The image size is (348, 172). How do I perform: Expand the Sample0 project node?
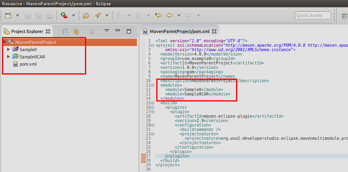tap(9, 49)
